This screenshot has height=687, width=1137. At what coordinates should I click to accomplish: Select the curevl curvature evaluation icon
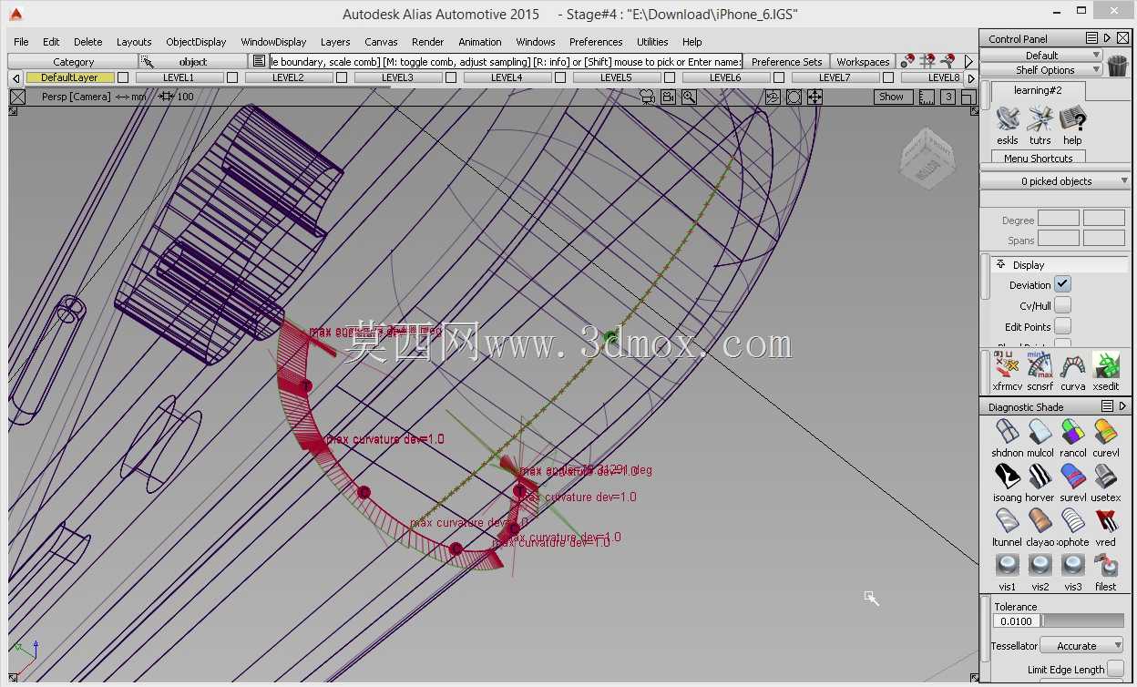point(1106,431)
